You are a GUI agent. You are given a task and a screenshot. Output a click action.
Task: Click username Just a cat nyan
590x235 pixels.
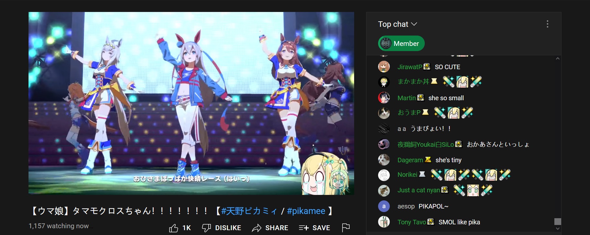[419, 190]
